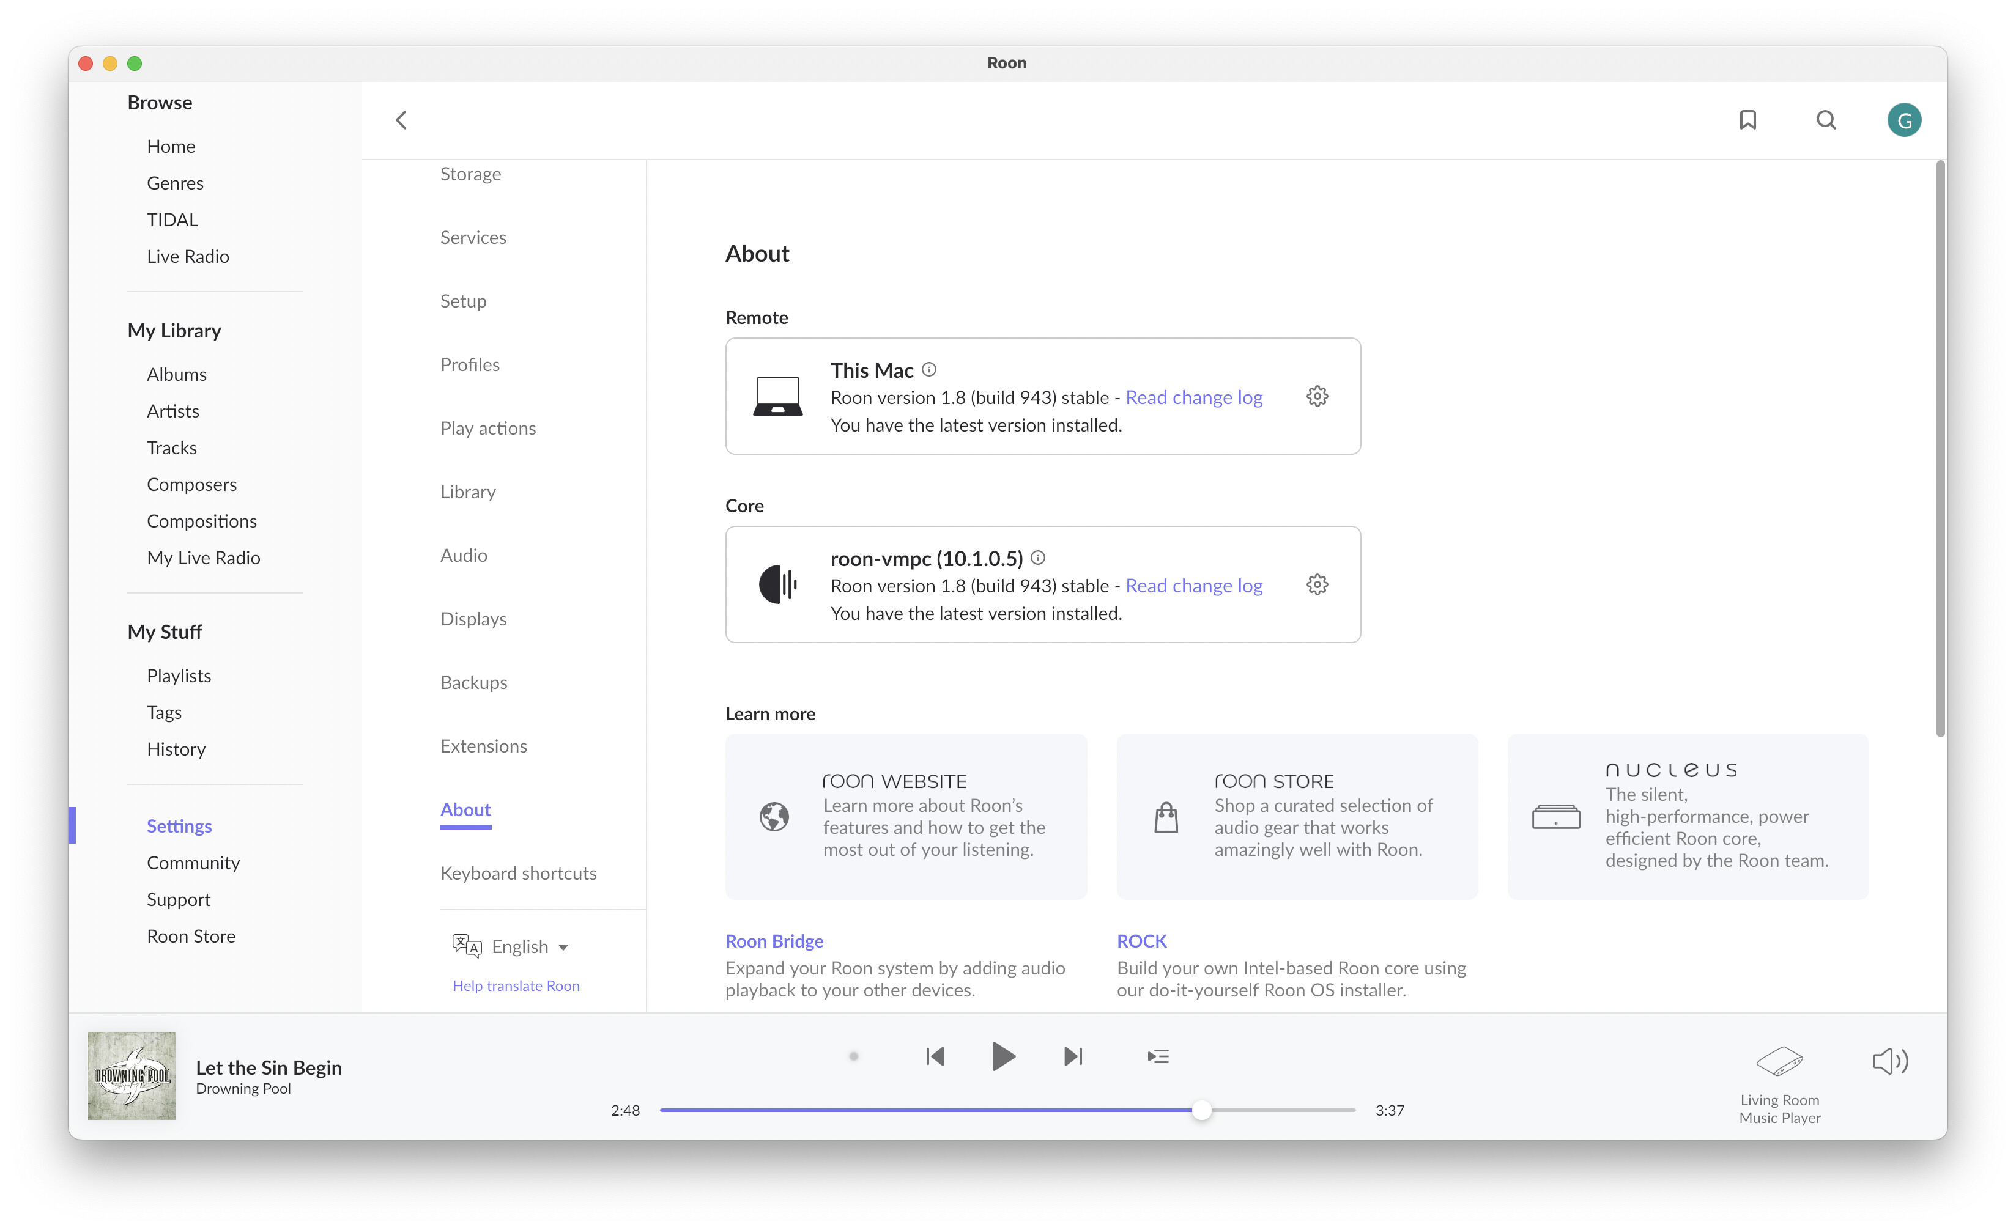Go to Home in Browse sidebar
The image size is (2016, 1230).
point(171,146)
